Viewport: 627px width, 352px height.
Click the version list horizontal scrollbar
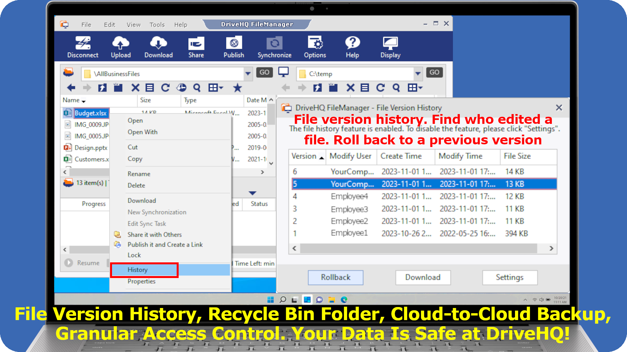(418, 248)
